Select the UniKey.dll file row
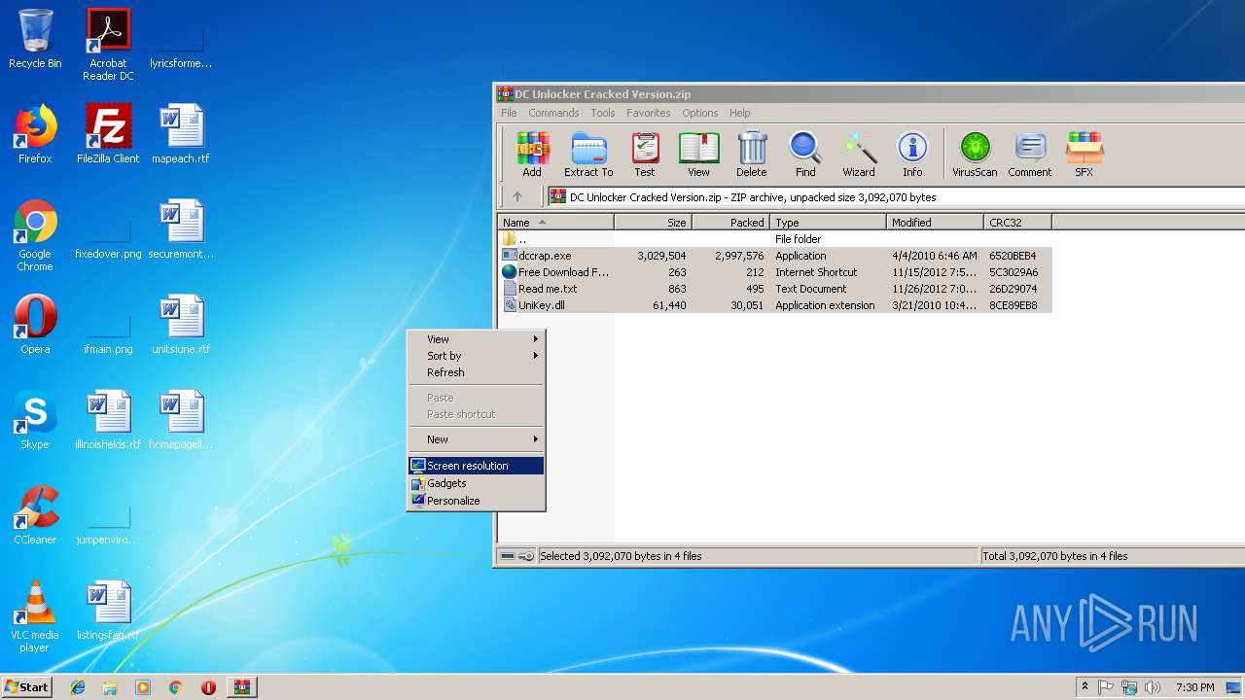Image resolution: width=1245 pixels, height=700 pixels. click(775, 305)
